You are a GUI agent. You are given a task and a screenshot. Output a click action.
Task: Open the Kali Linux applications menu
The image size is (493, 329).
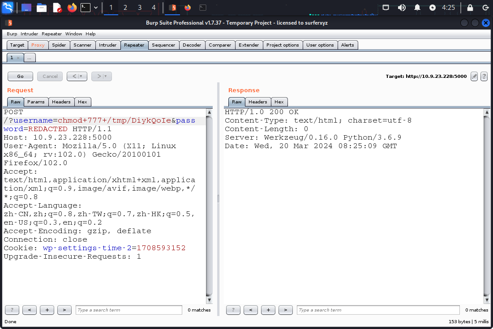point(8,7)
